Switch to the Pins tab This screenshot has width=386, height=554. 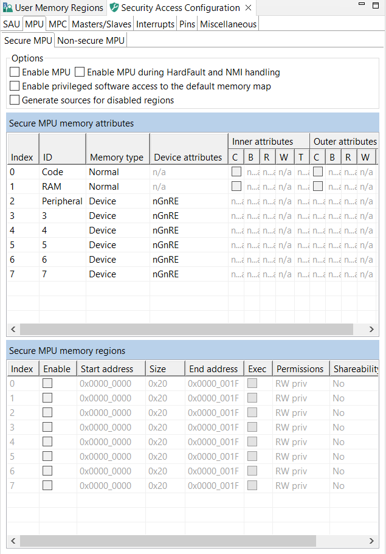tap(187, 24)
